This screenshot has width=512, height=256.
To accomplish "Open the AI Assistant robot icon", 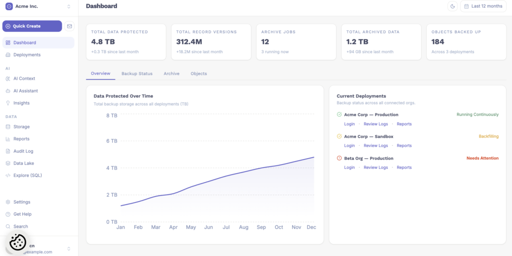I will [x=8, y=91].
